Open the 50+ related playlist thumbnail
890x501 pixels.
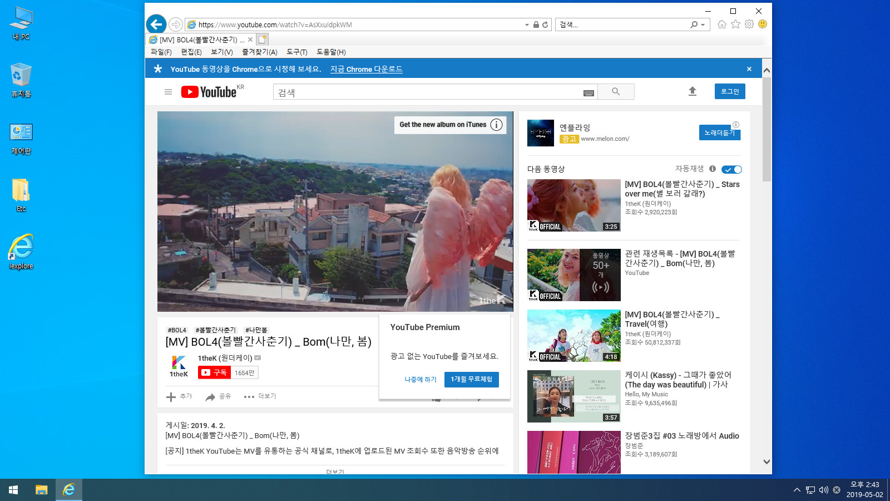point(574,275)
